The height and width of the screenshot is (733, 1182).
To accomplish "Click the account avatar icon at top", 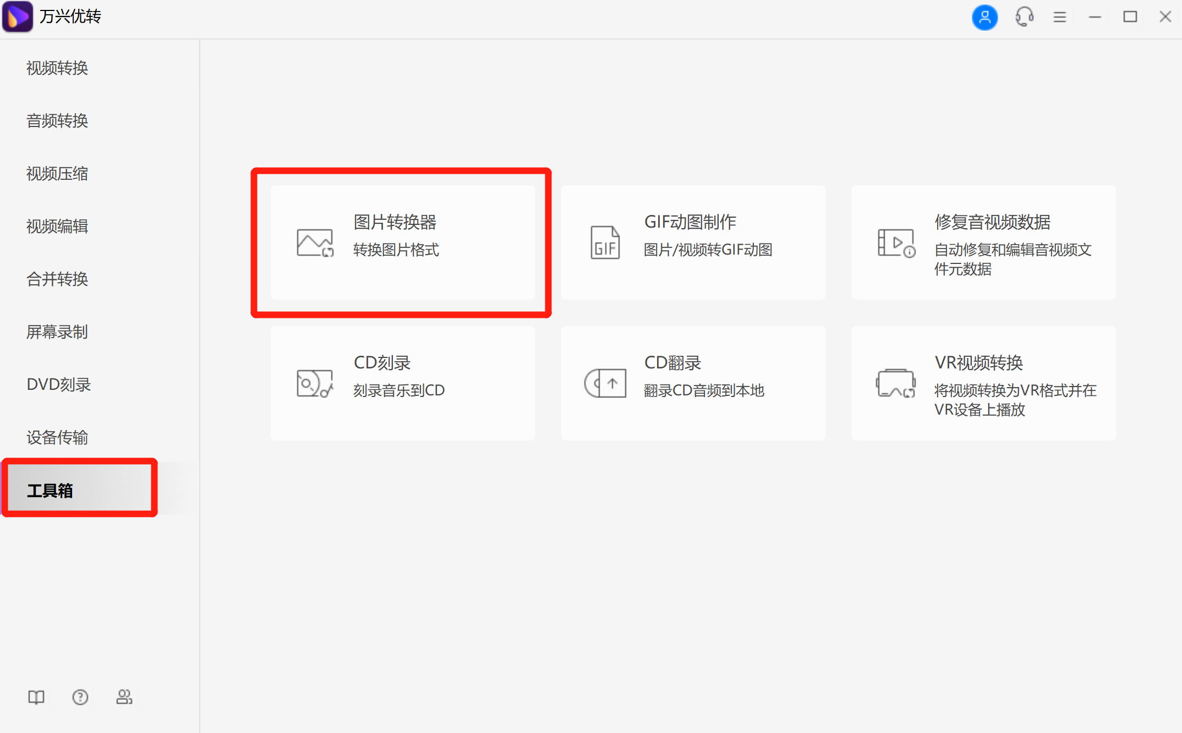I will coord(985,17).
